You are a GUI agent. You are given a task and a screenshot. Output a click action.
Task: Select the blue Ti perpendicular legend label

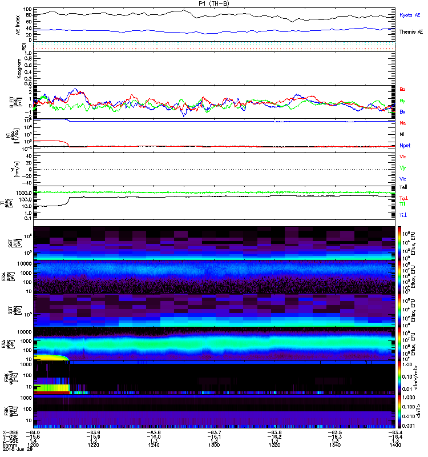click(x=403, y=215)
